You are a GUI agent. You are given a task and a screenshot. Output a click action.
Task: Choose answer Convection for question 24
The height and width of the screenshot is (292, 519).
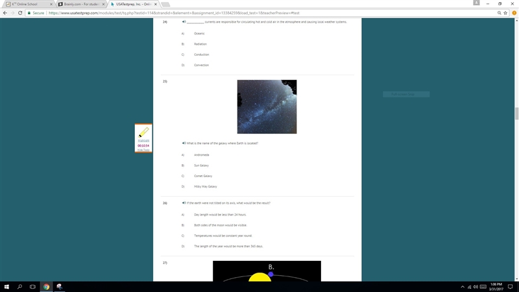[x=201, y=66]
